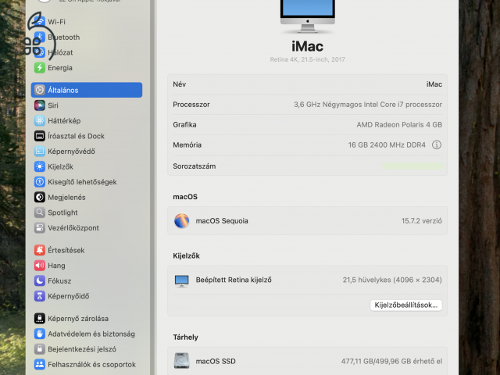Click Beépített Retina kijelző text
The width and height of the screenshot is (500, 375).
tap(234, 280)
